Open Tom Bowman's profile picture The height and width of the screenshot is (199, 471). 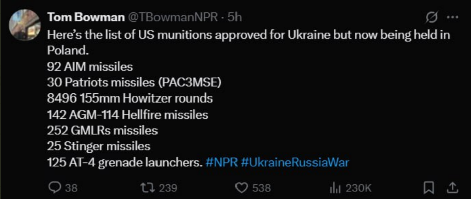pyautogui.click(x=25, y=25)
